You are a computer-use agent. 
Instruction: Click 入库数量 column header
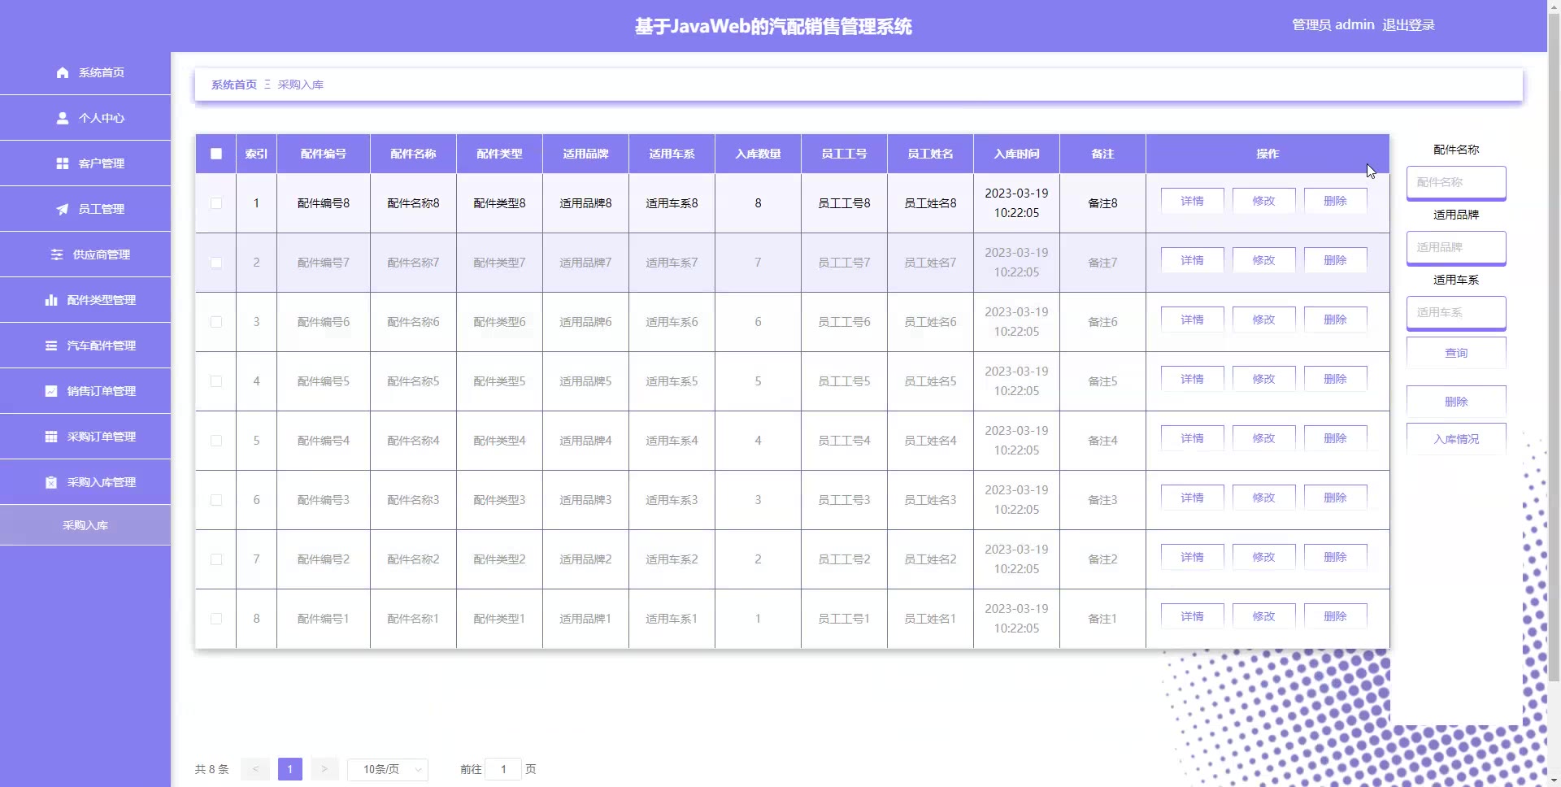tap(758, 154)
